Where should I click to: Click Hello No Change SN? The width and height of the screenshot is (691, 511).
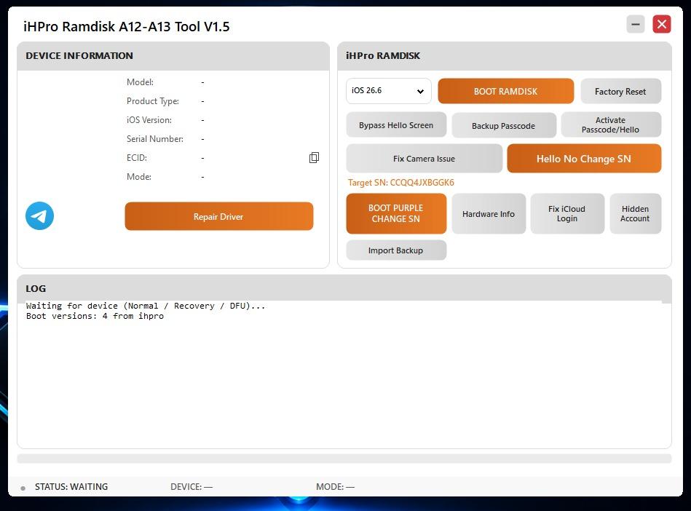(x=584, y=159)
